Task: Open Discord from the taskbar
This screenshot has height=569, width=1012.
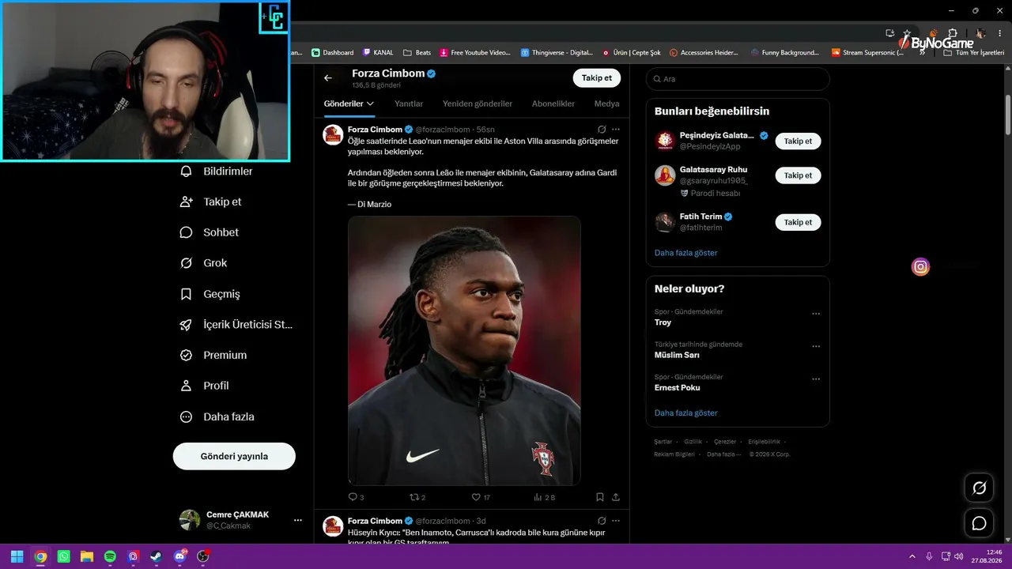Action: [180, 556]
